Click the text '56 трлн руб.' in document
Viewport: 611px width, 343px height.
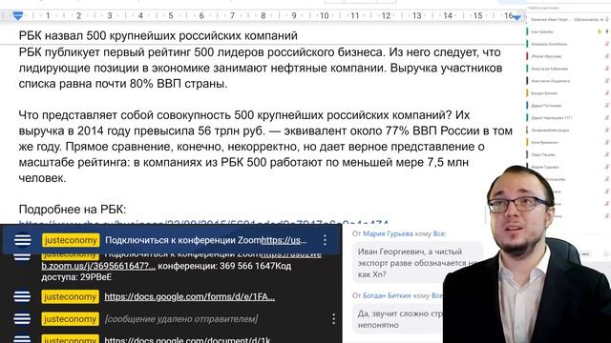click(x=231, y=131)
